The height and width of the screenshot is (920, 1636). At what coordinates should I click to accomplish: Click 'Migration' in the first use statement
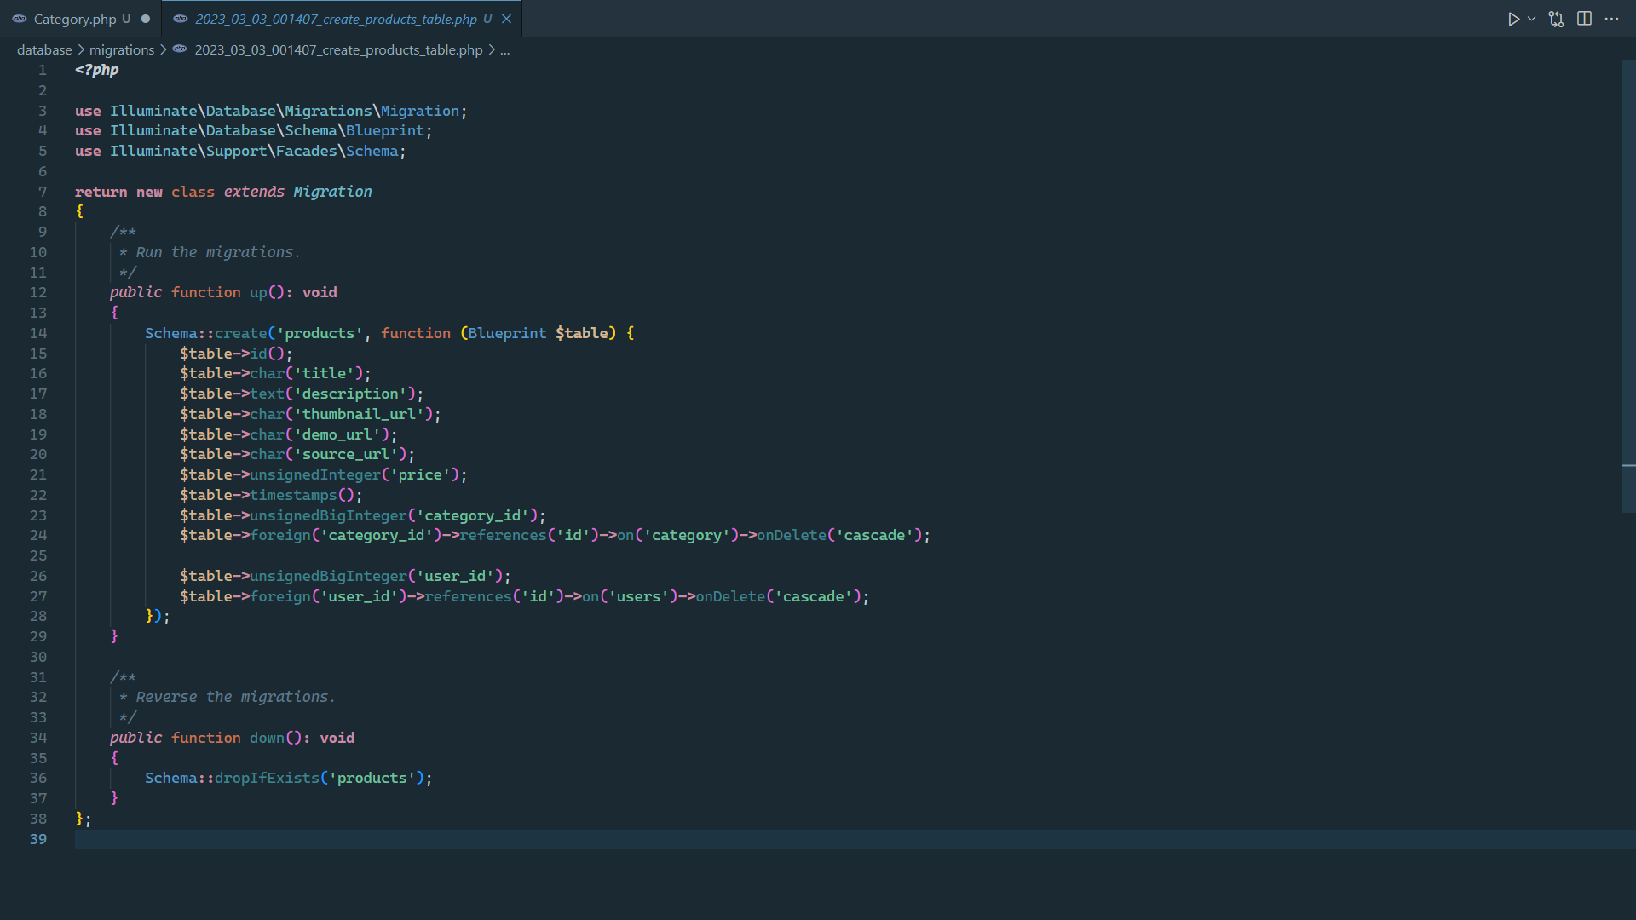[x=419, y=111]
